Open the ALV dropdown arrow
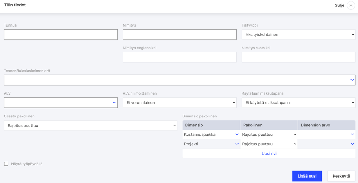This screenshot has width=358, height=183. click(x=114, y=103)
